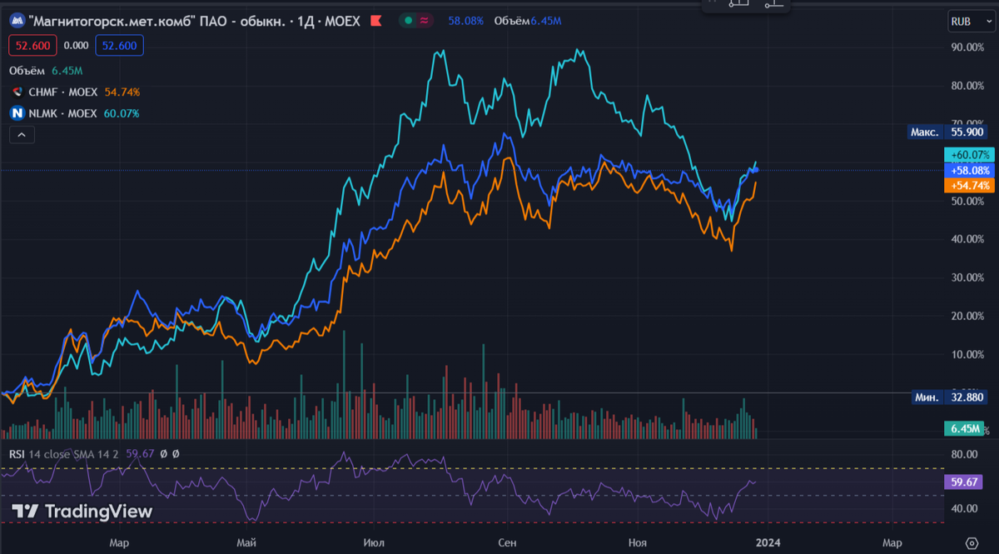The width and height of the screenshot is (999, 554).
Task: Click the red sell price 52.600 button
Action: (x=33, y=46)
